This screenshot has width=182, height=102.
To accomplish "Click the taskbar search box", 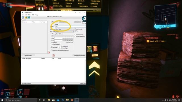I will point(21,100).
